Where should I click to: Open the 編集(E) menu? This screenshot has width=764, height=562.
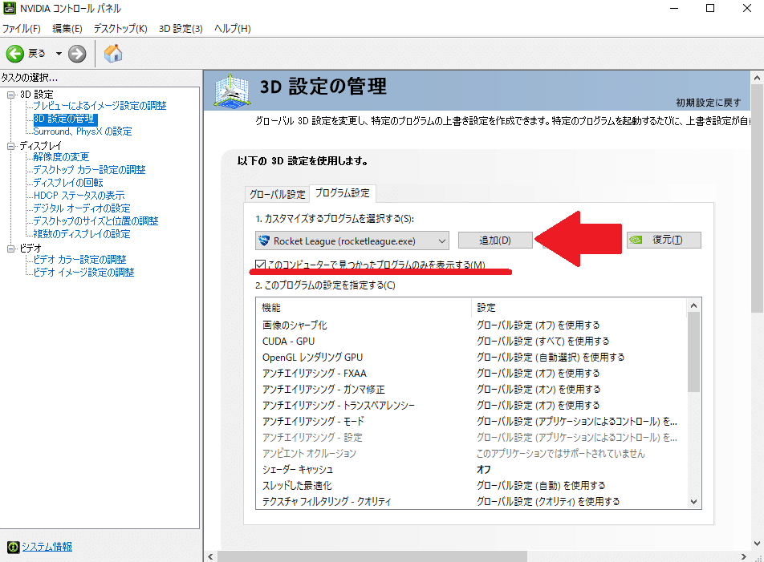click(67, 29)
